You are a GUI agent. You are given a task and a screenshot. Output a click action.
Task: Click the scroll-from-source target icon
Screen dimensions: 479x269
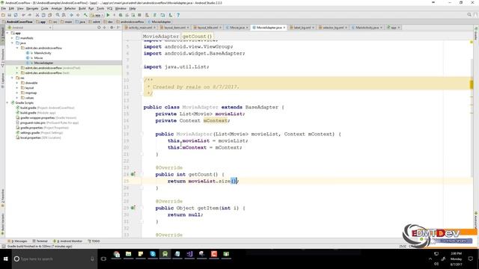(99, 28)
